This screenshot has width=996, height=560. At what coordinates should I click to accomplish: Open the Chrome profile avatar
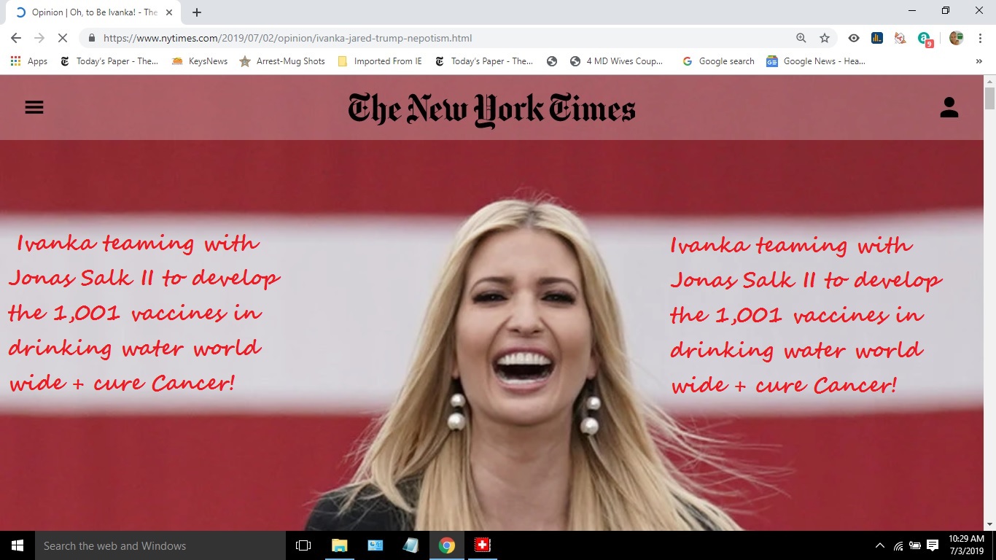956,38
